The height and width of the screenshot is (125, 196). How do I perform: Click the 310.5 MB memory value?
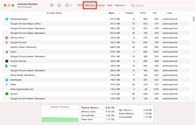[115, 42]
